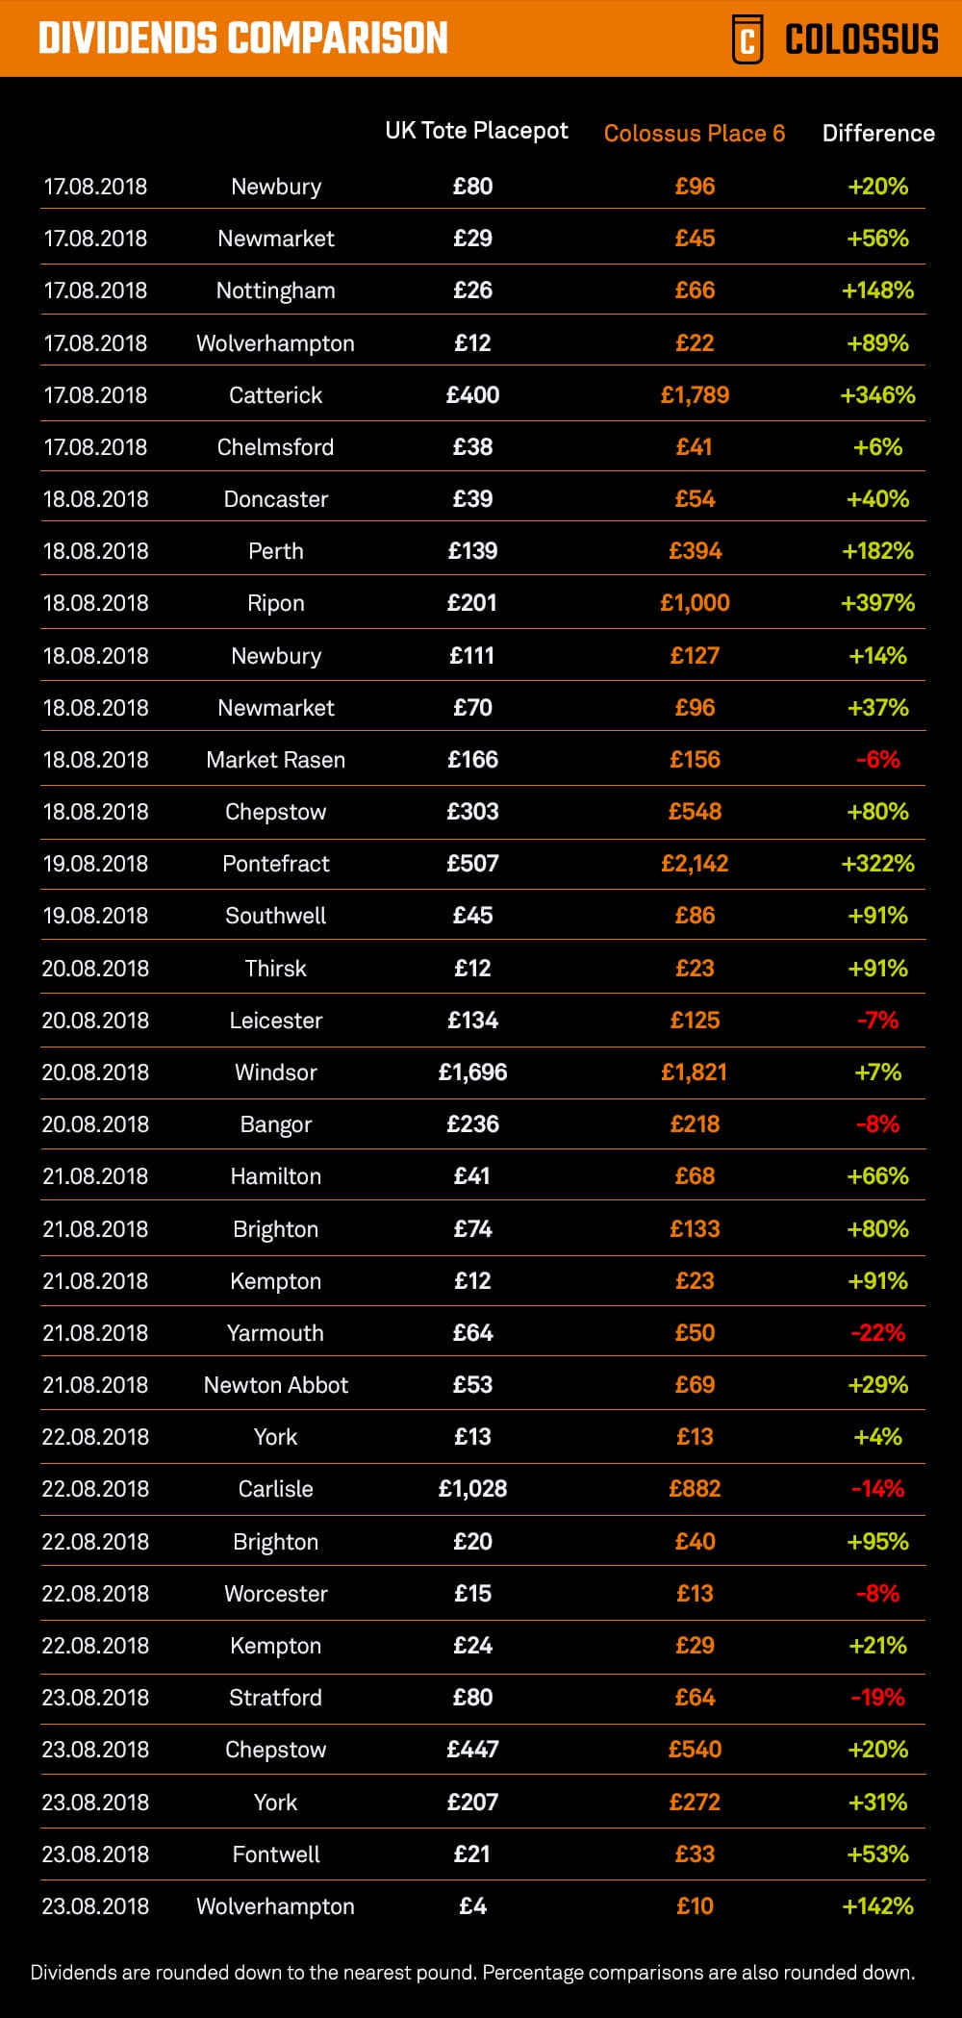
Task: Select the Newton Abbot racecourse name
Action: coord(275,1385)
